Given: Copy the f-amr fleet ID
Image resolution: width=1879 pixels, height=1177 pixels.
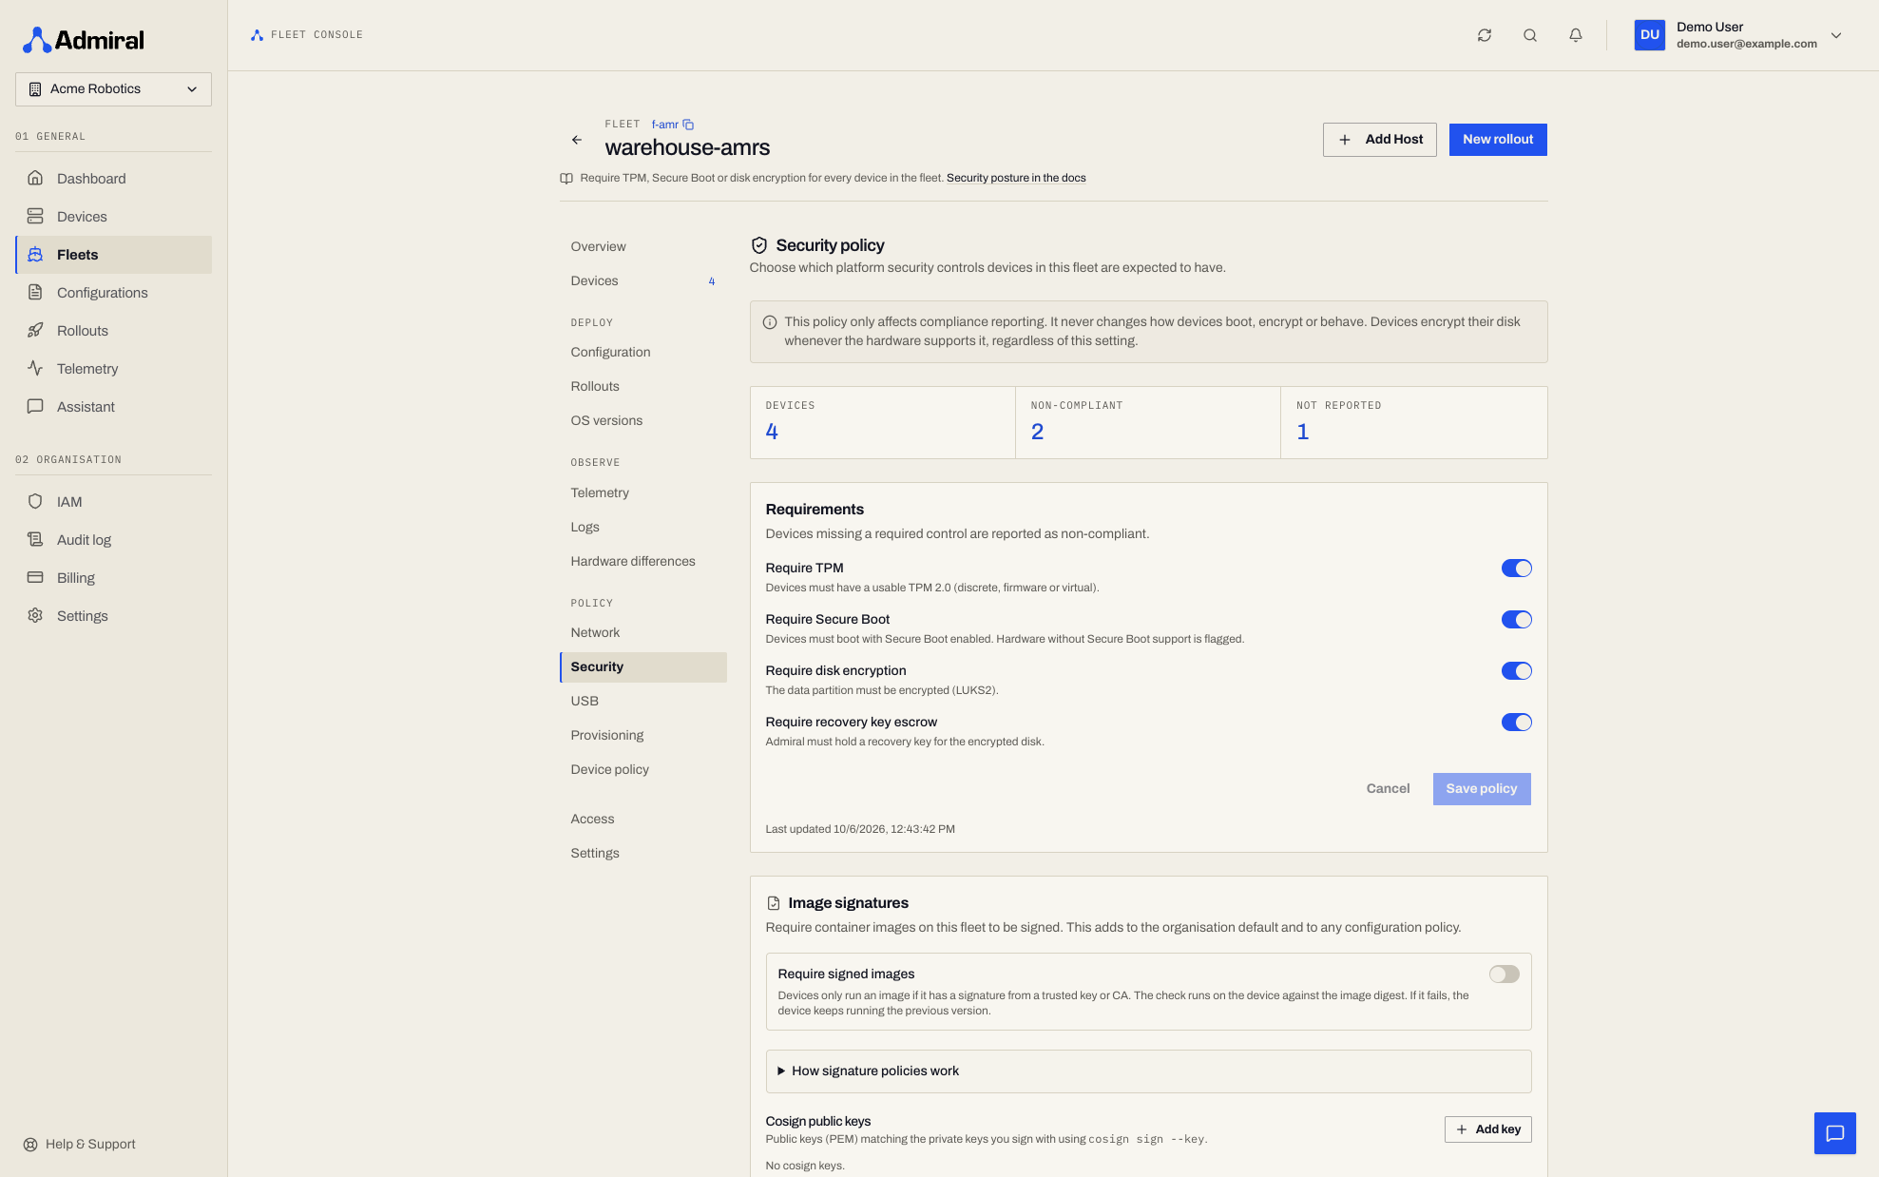Looking at the screenshot, I should tap(688, 125).
